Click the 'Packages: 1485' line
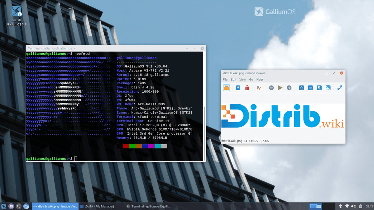The width and height of the screenshot is (374, 210). 131,83
